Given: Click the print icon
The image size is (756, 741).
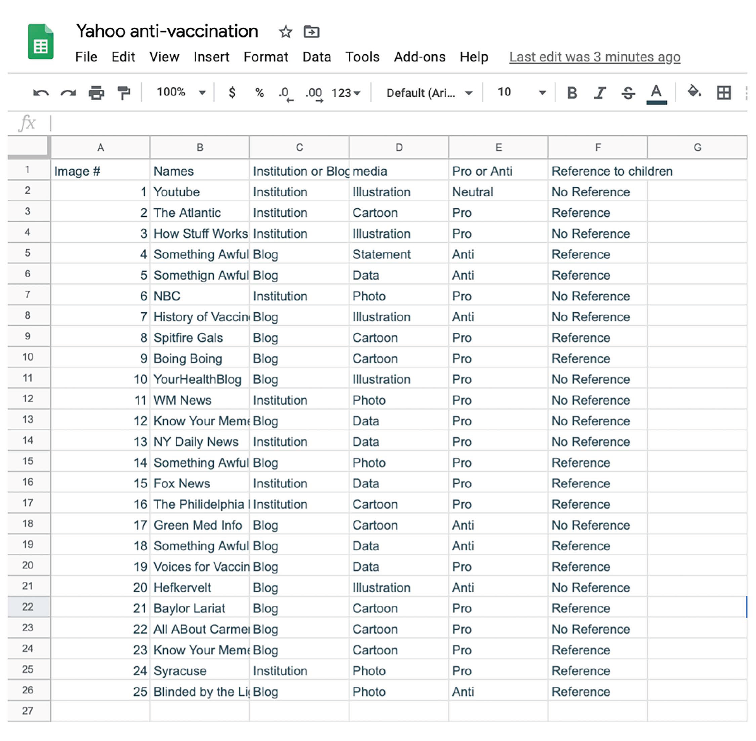Looking at the screenshot, I should [x=96, y=93].
